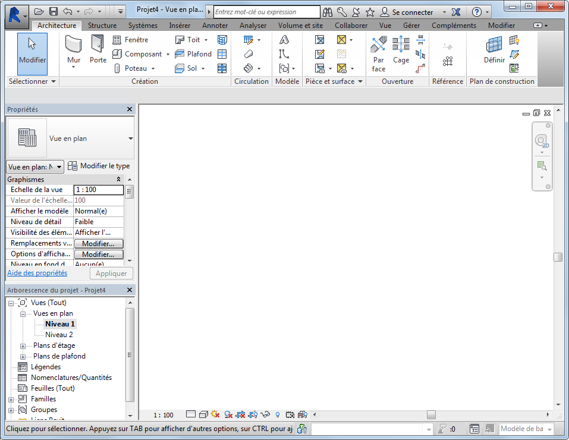569x440 pixels.
Task: Toggle sun path in view control bar
Action: (216, 414)
